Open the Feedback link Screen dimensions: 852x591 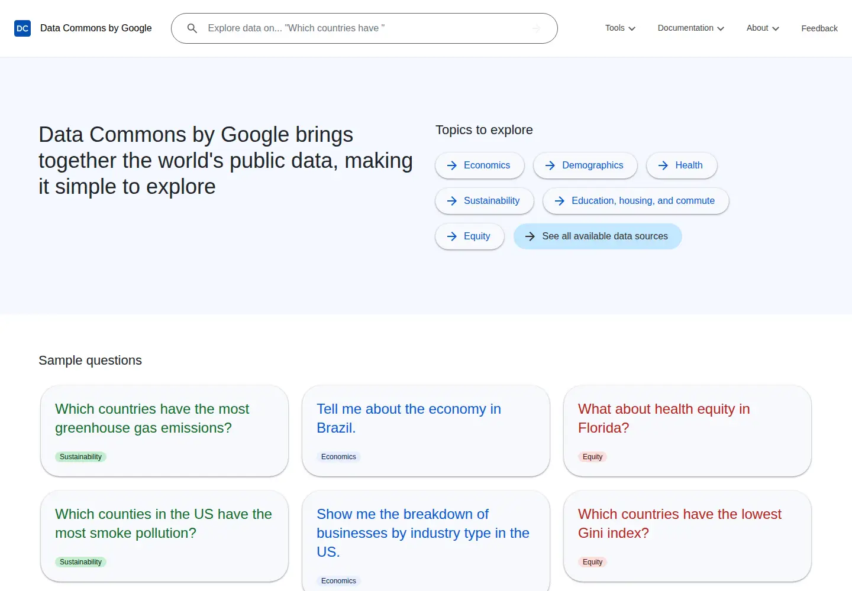(x=819, y=28)
